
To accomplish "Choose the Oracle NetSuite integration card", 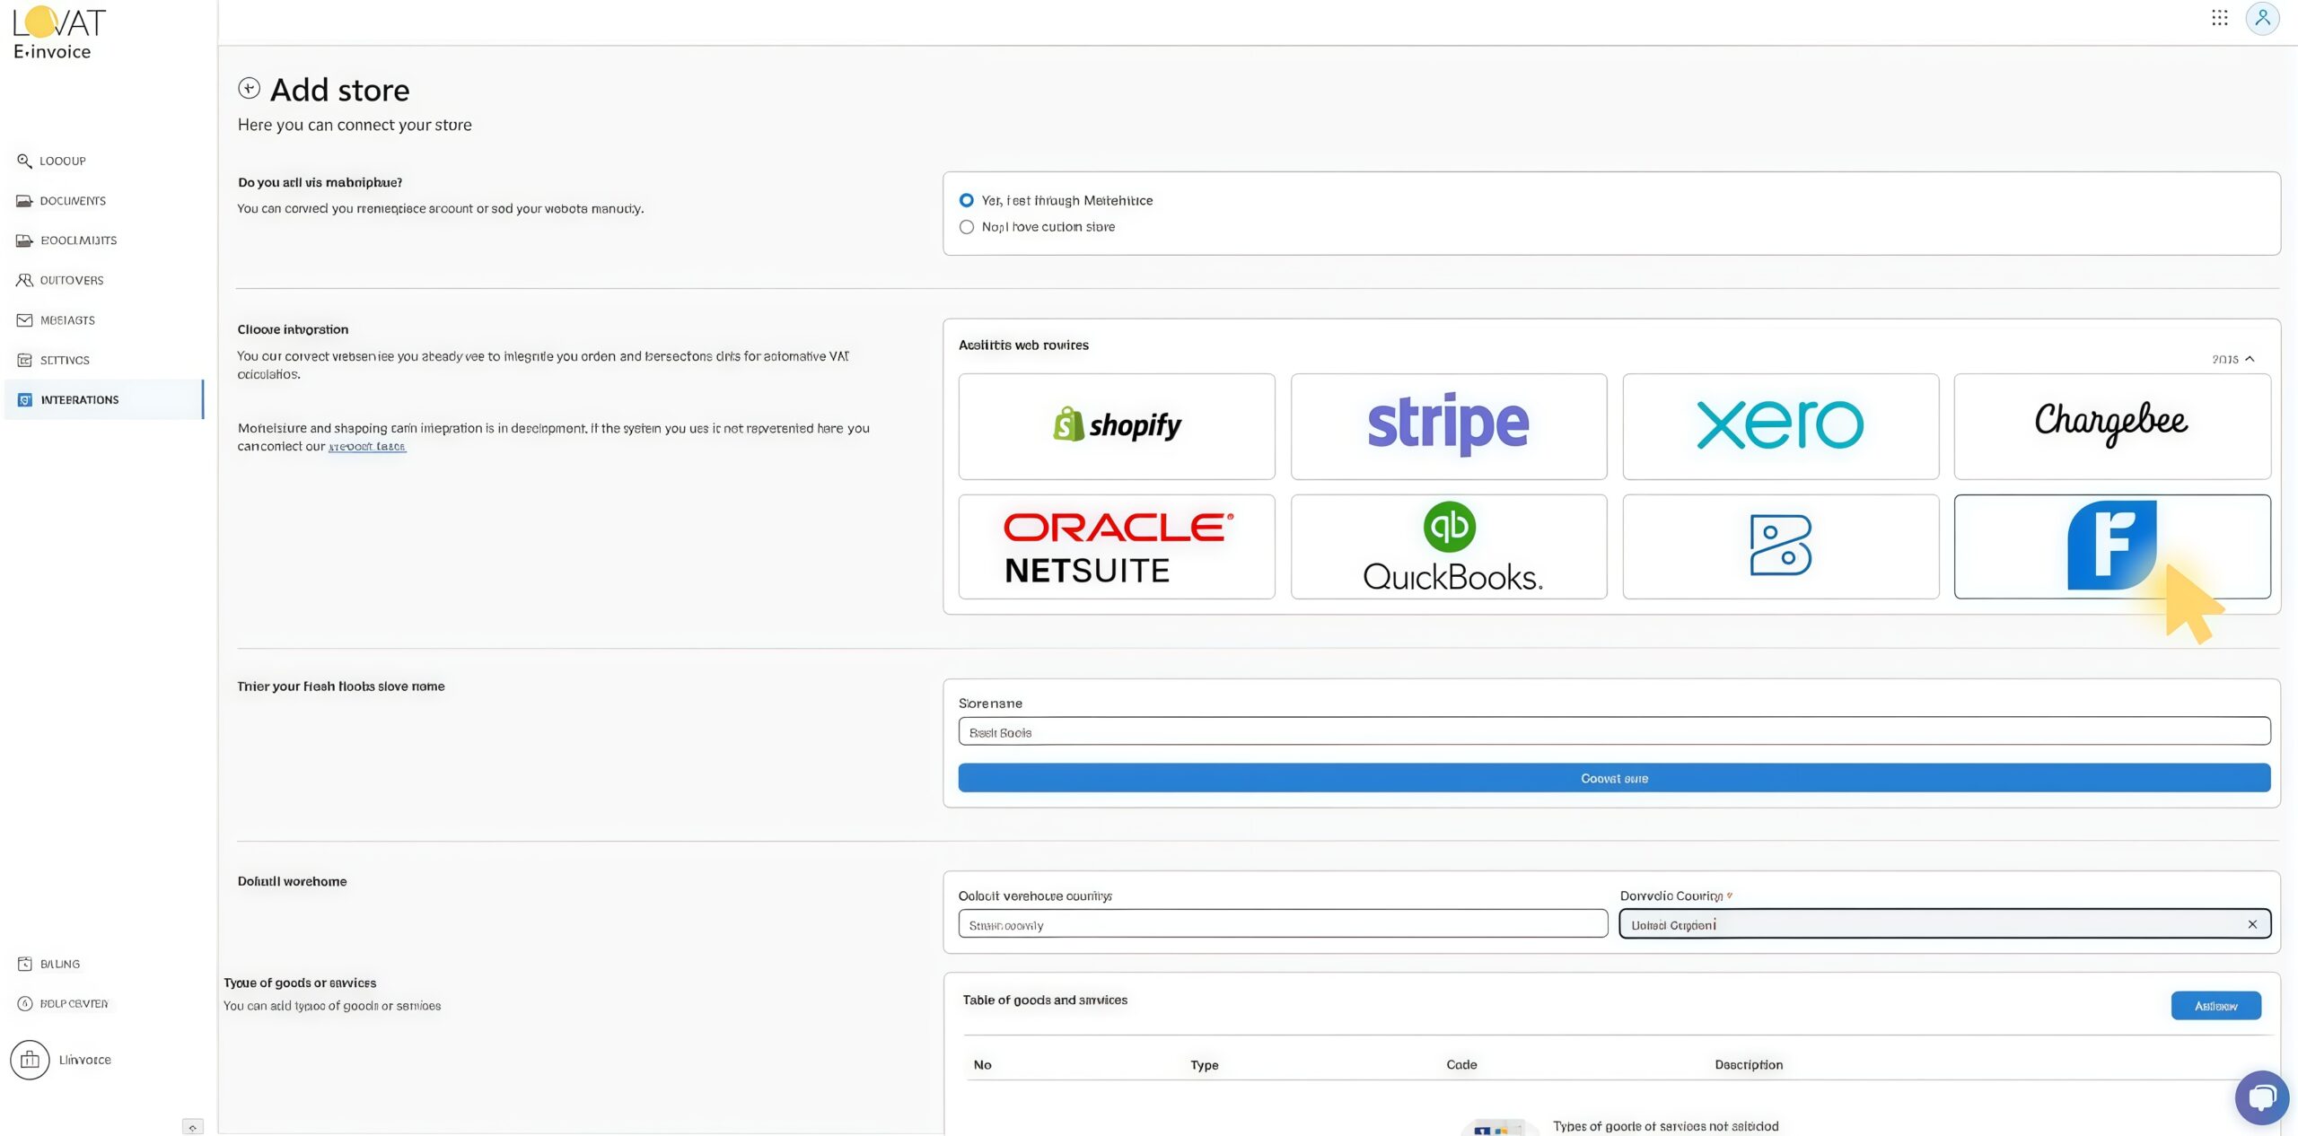I will [1117, 546].
